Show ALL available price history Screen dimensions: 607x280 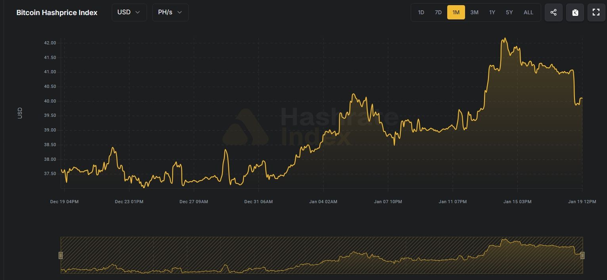pyautogui.click(x=528, y=12)
